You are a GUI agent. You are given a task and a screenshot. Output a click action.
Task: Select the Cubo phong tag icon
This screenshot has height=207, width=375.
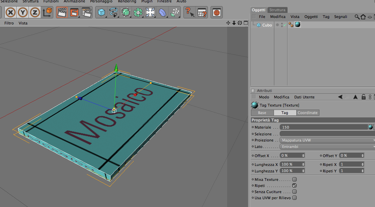click(x=291, y=25)
